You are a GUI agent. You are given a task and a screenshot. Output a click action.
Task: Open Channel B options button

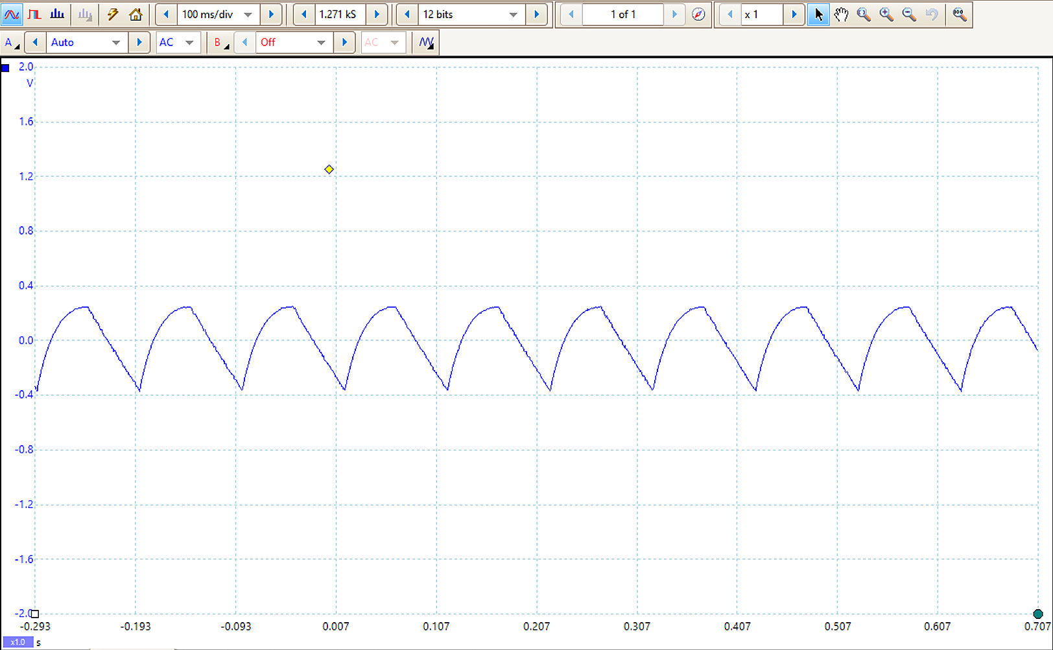tap(221, 42)
